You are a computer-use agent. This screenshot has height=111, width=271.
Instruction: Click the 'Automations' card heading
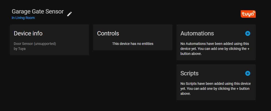pos(197,33)
